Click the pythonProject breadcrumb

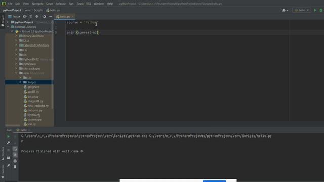click(12, 10)
